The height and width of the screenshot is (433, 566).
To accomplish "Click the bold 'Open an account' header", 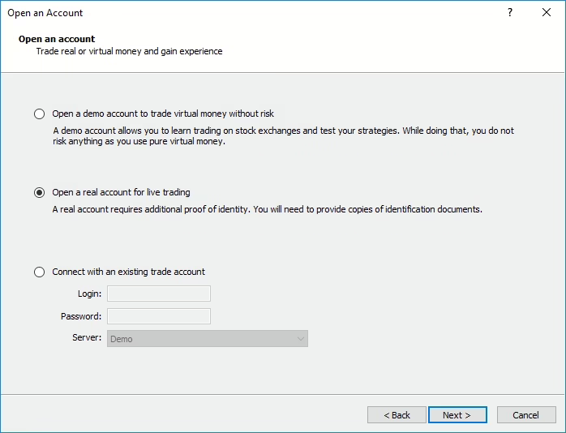I will click(x=57, y=39).
